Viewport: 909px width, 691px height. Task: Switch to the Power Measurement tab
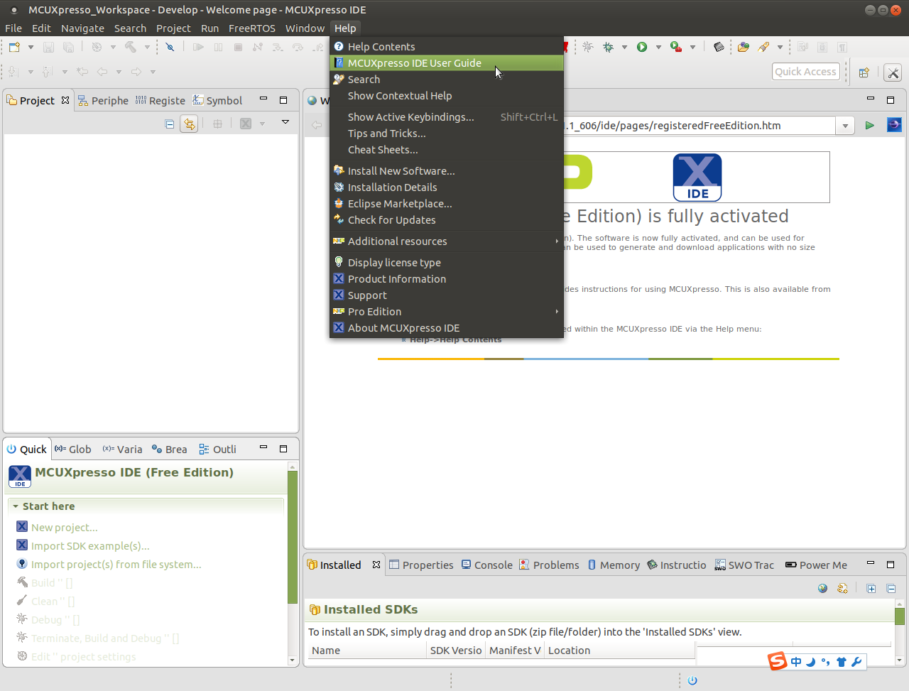click(x=816, y=565)
